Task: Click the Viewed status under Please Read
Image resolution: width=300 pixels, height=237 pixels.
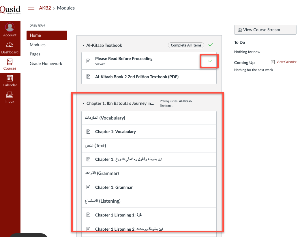Action: click(x=100, y=64)
